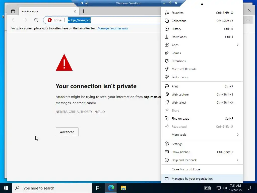Image resolution: width=257 pixels, height=193 pixels.
Task: Open Favorites from the Edge menu
Action: tap(202, 13)
